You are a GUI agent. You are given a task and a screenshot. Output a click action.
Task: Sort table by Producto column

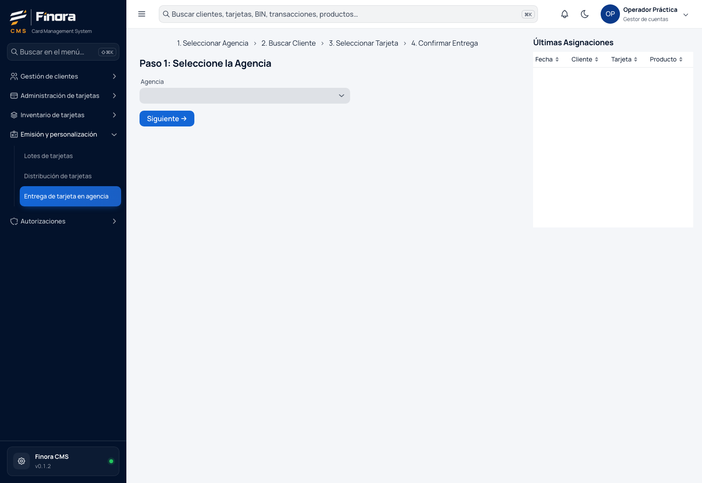[x=666, y=59]
